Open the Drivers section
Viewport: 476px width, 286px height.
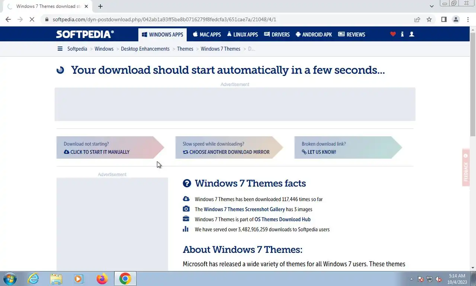tap(277, 35)
